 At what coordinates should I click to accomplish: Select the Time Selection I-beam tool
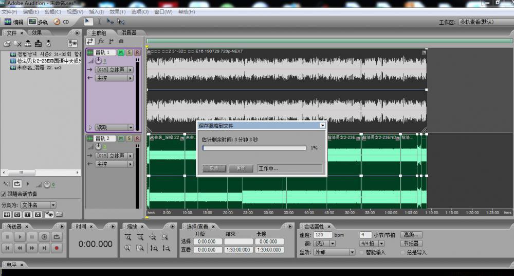(99, 22)
